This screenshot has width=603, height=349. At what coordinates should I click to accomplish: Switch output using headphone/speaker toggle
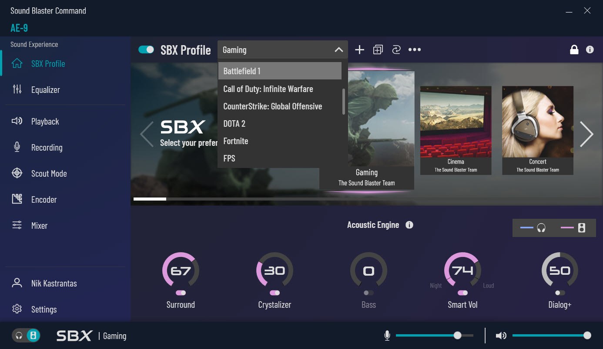[x=26, y=336]
